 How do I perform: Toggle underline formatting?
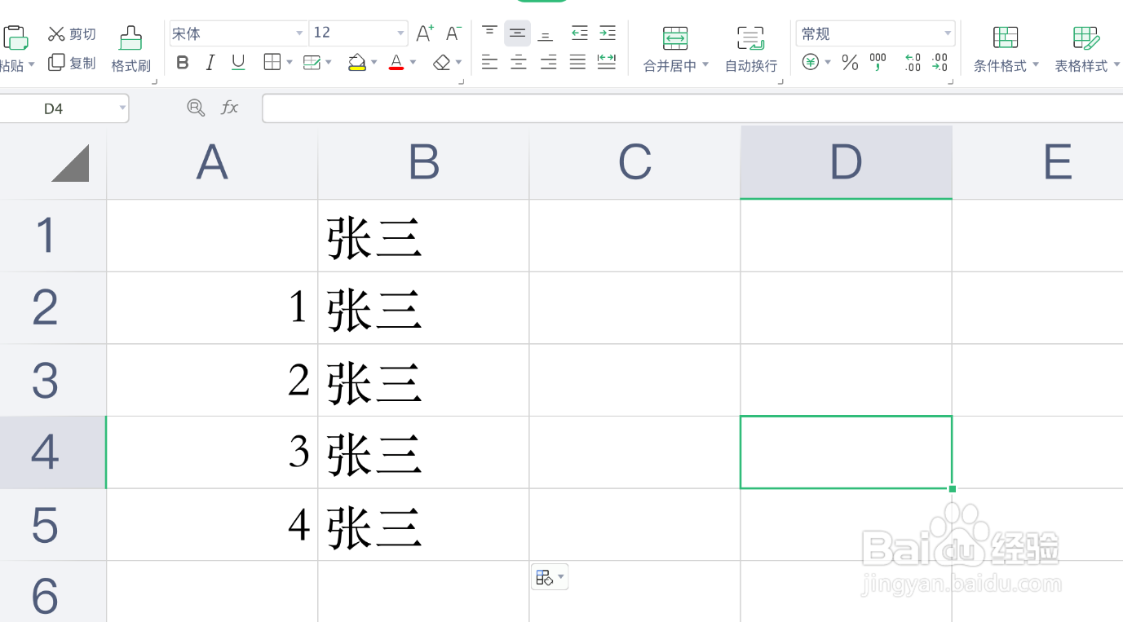(238, 63)
